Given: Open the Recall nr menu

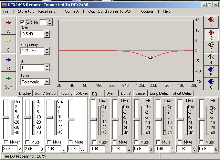Looking at the screenshot, I should 46,11.
